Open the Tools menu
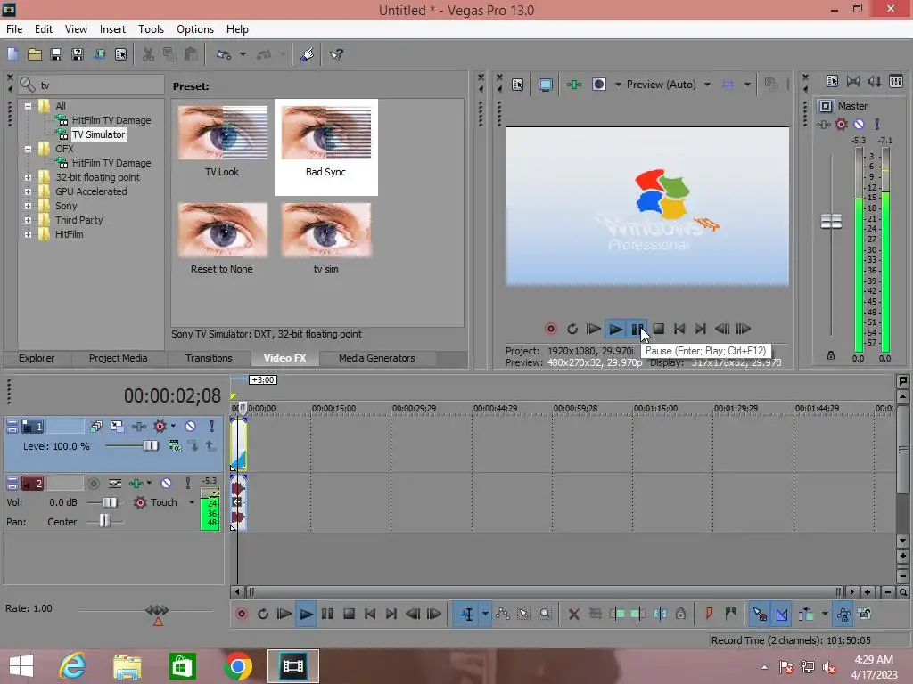 [151, 29]
